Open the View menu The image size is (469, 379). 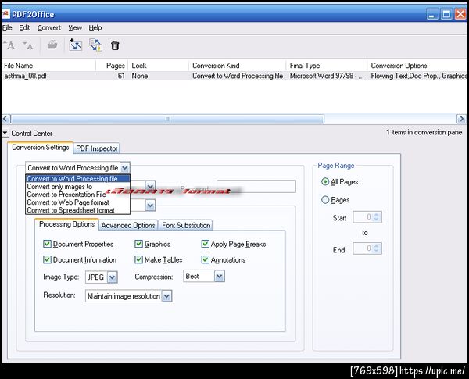point(75,28)
